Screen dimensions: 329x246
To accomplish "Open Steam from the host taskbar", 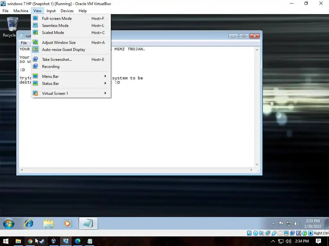I will (42, 241).
